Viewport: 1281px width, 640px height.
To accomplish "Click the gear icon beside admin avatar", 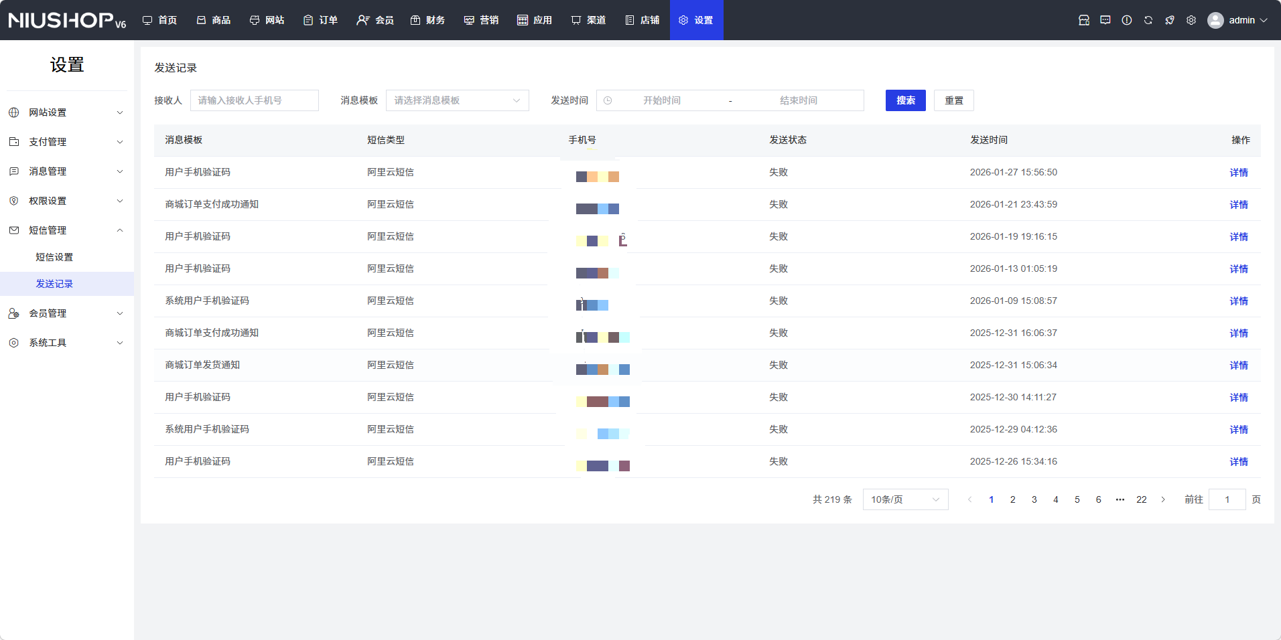I will click(x=1191, y=20).
